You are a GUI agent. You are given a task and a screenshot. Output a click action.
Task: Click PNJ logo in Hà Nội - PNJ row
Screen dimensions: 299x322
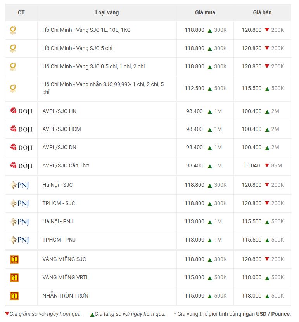[20, 221]
